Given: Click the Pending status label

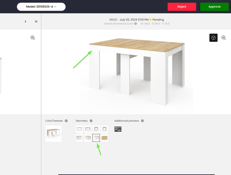Looking at the screenshot, I should click(158, 20).
